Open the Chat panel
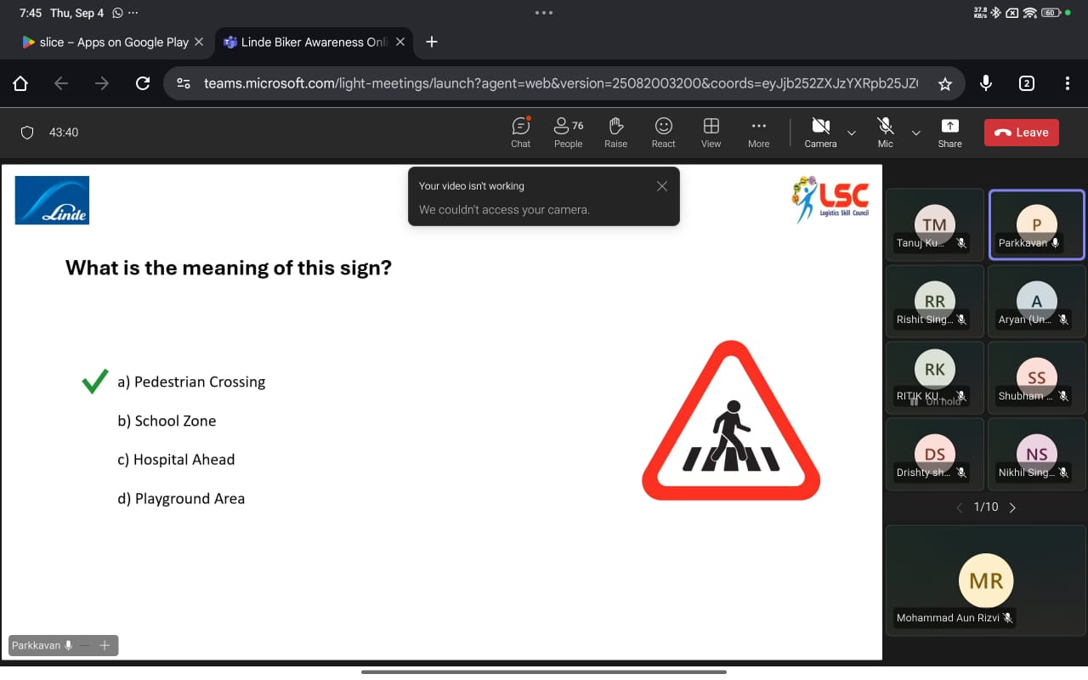 click(x=520, y=132)
